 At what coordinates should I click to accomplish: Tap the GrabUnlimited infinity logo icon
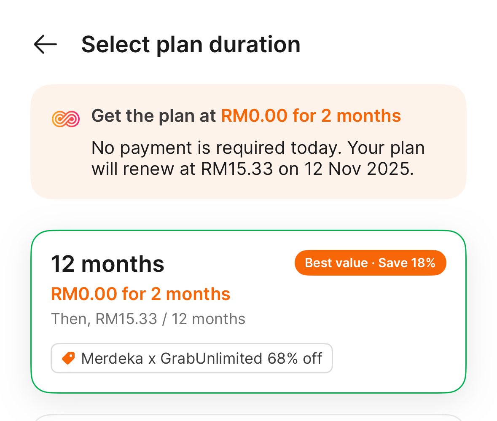[65, 118]
